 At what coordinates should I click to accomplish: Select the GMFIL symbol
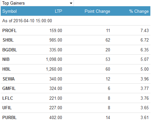9,88
